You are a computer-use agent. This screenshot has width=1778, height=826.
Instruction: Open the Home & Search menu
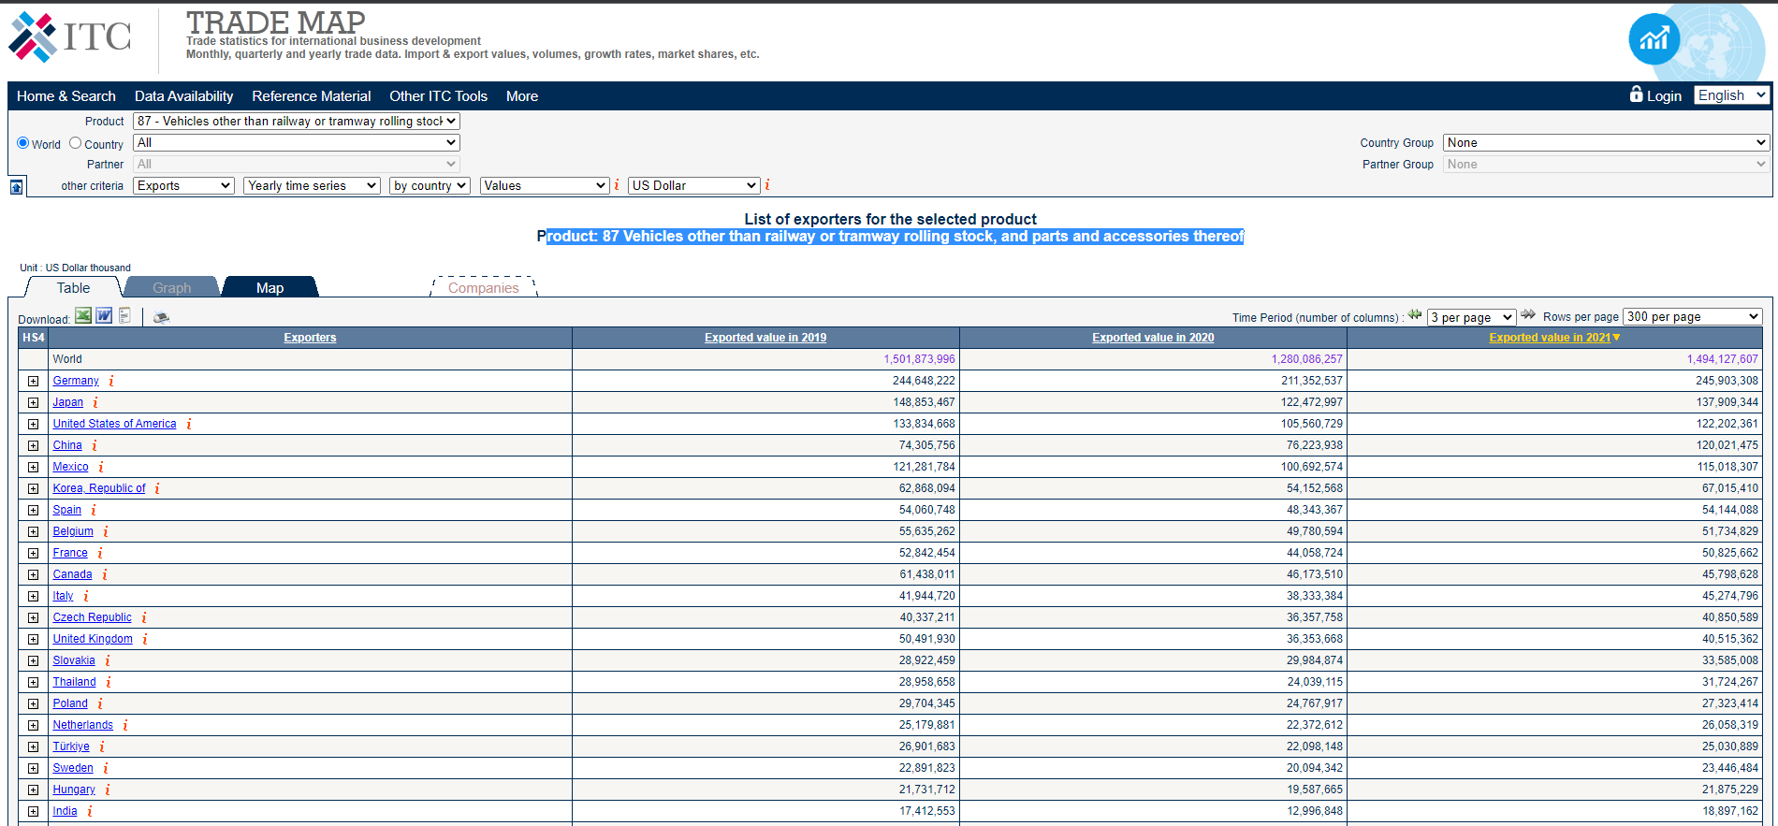tap(66, 95)
